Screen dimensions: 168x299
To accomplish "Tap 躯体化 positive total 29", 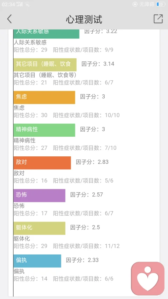I will coord(44,246).
